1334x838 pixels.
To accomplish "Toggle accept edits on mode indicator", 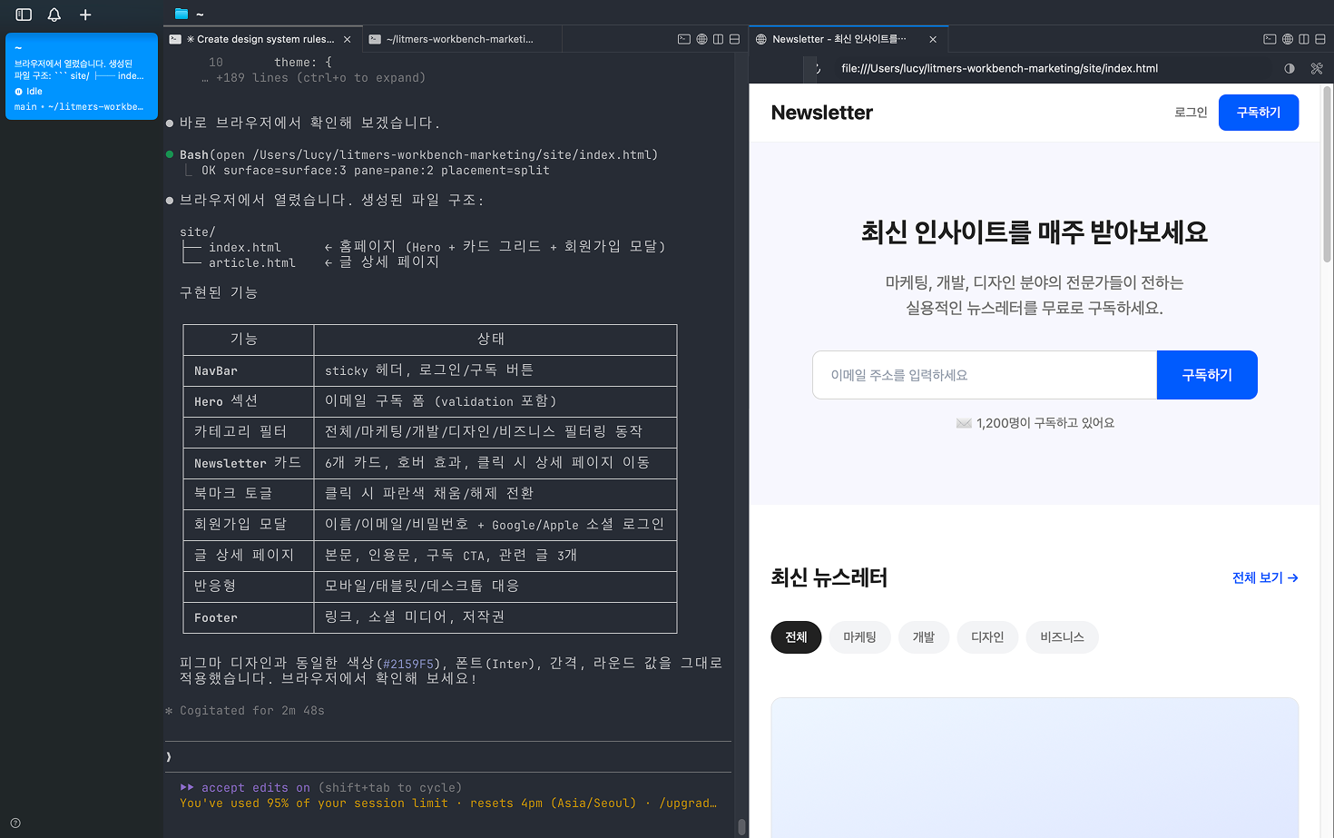I will click(245, 788).
